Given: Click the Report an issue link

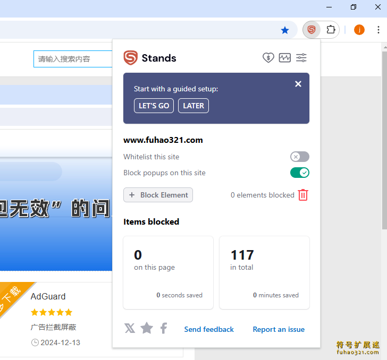Looking at the screenshot, I should [279, 329].
